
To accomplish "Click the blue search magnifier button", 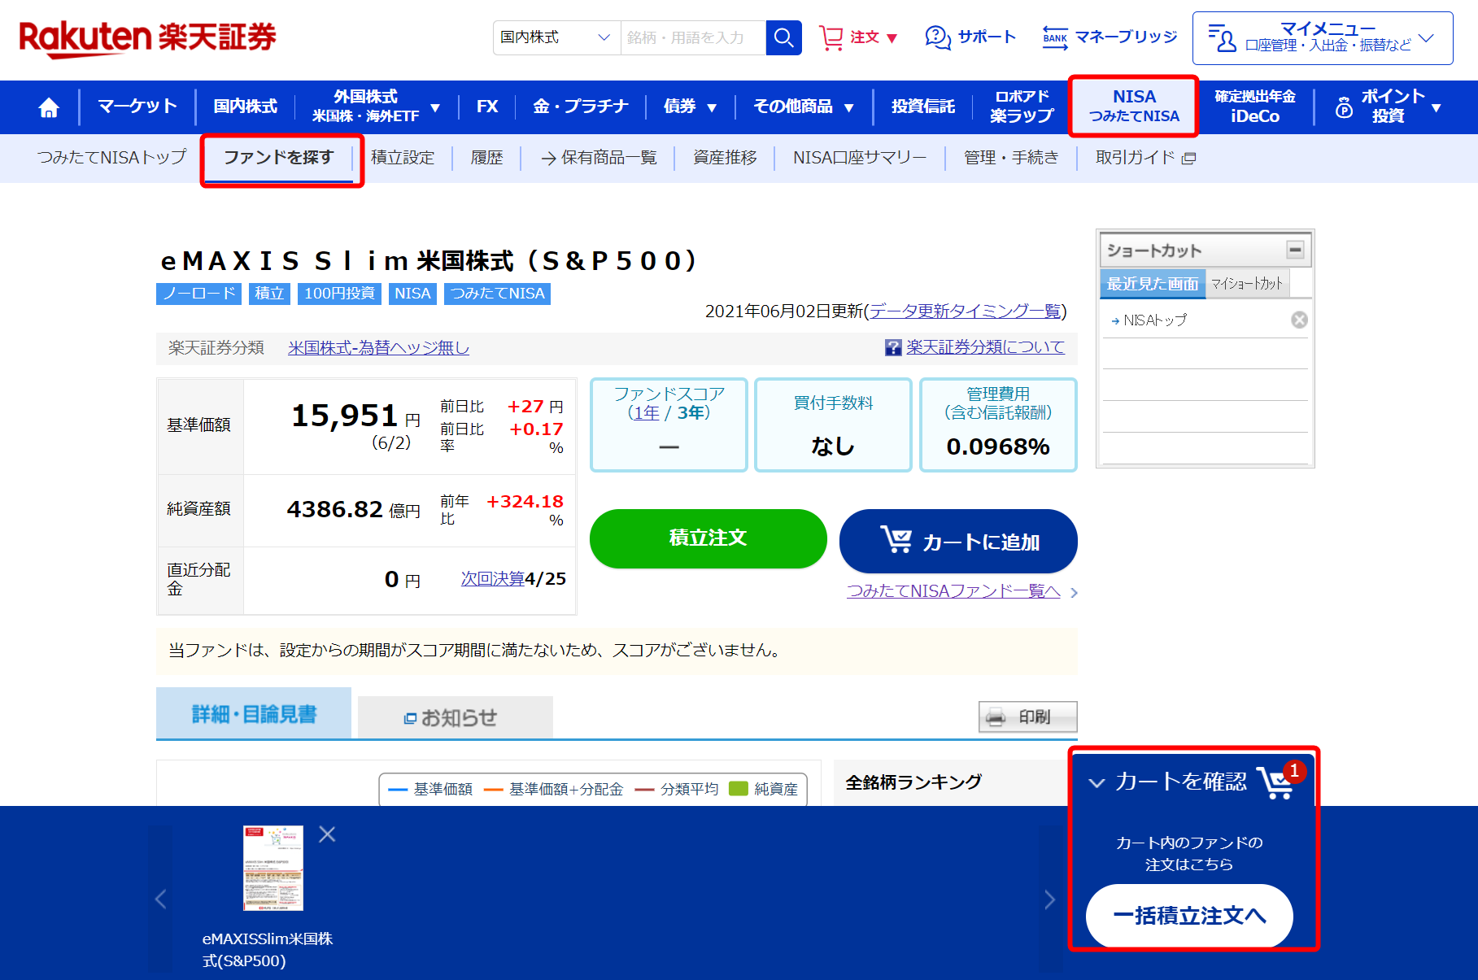I will coord(783,37).
